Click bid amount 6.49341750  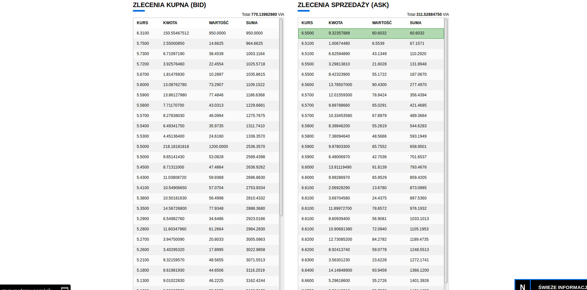pos(174,126)
